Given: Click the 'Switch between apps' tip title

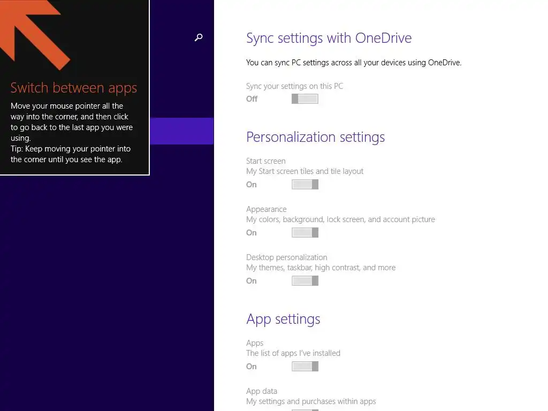Looking at the screenshot, I should click(x=74, y=88).
